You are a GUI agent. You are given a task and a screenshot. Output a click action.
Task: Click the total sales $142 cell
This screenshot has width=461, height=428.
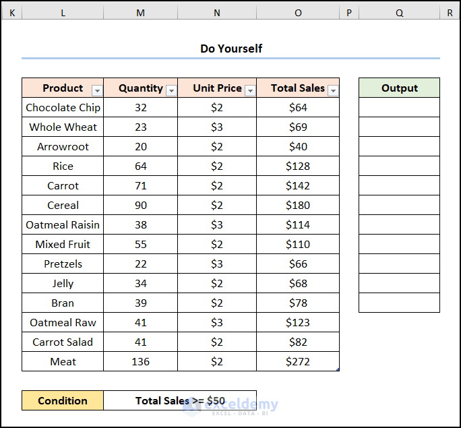pos(298,186)
